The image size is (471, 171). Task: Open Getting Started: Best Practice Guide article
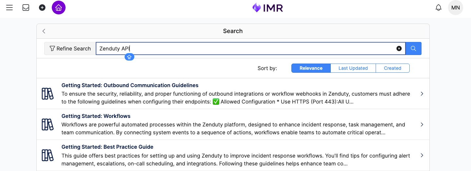pos(108,147)
